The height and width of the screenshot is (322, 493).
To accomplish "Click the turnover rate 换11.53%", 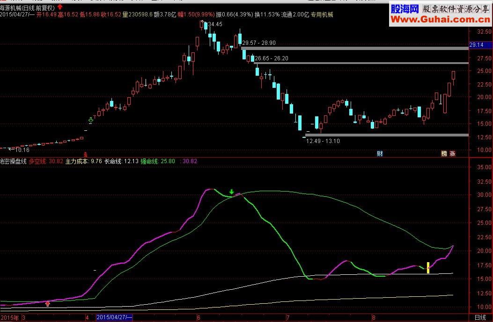I will [267, 14].
